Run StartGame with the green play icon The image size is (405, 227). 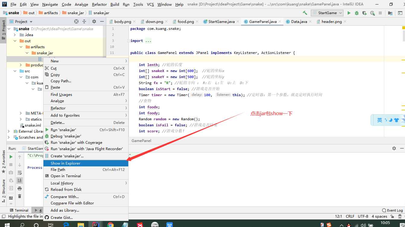(349, 13)
